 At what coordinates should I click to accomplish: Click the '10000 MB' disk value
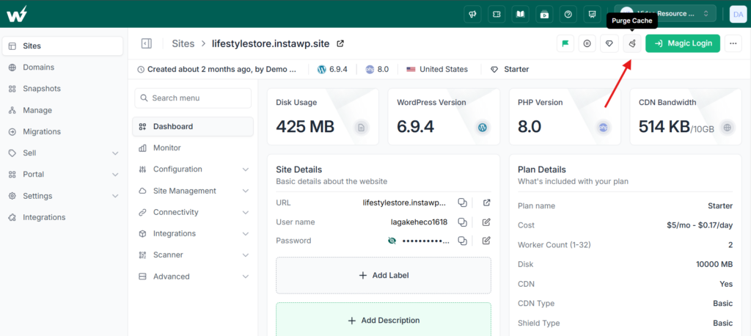714,265
